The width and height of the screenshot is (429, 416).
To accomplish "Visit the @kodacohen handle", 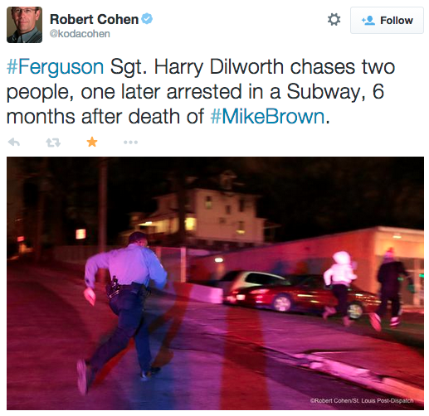I will tap(80, 34).
